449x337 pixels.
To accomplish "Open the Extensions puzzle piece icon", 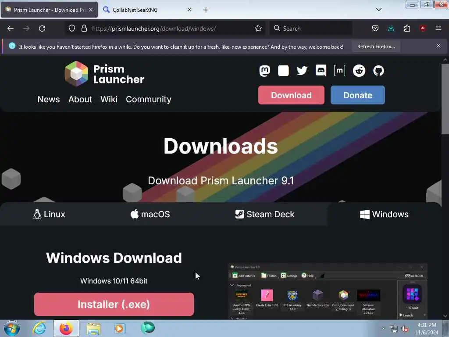I will (x=407, y=29).
